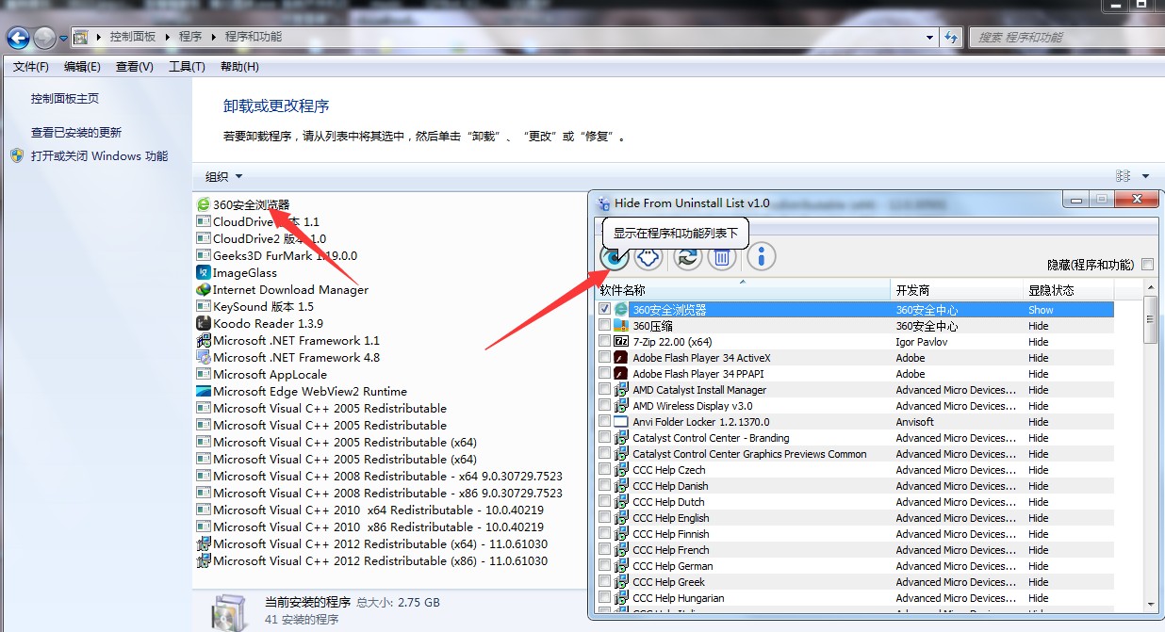Click the Hide From Uninstall List title bar icon

[603, 203]
